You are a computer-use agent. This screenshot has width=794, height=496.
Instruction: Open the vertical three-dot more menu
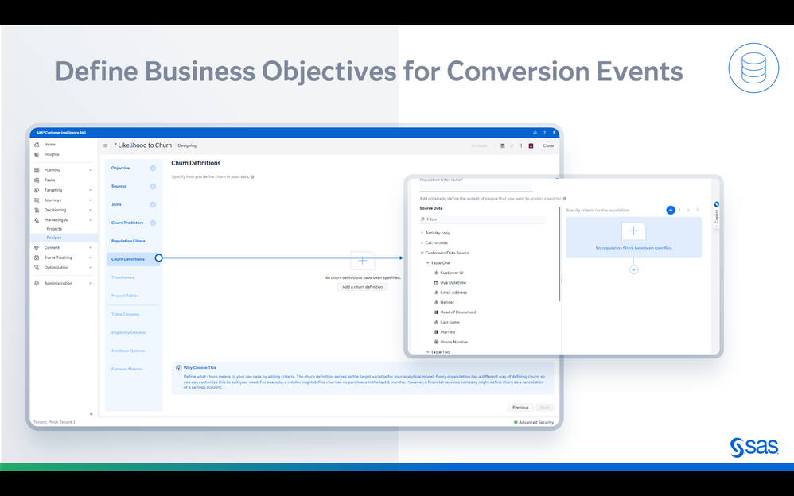point(521,145)
